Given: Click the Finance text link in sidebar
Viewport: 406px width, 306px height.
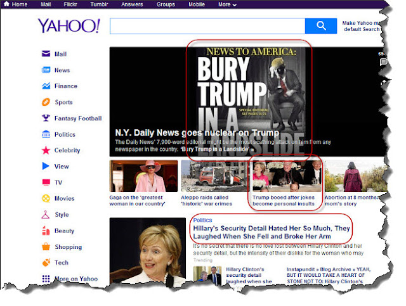Looking at the screenshot, I should pyautogui.click(x=66, y=86).
